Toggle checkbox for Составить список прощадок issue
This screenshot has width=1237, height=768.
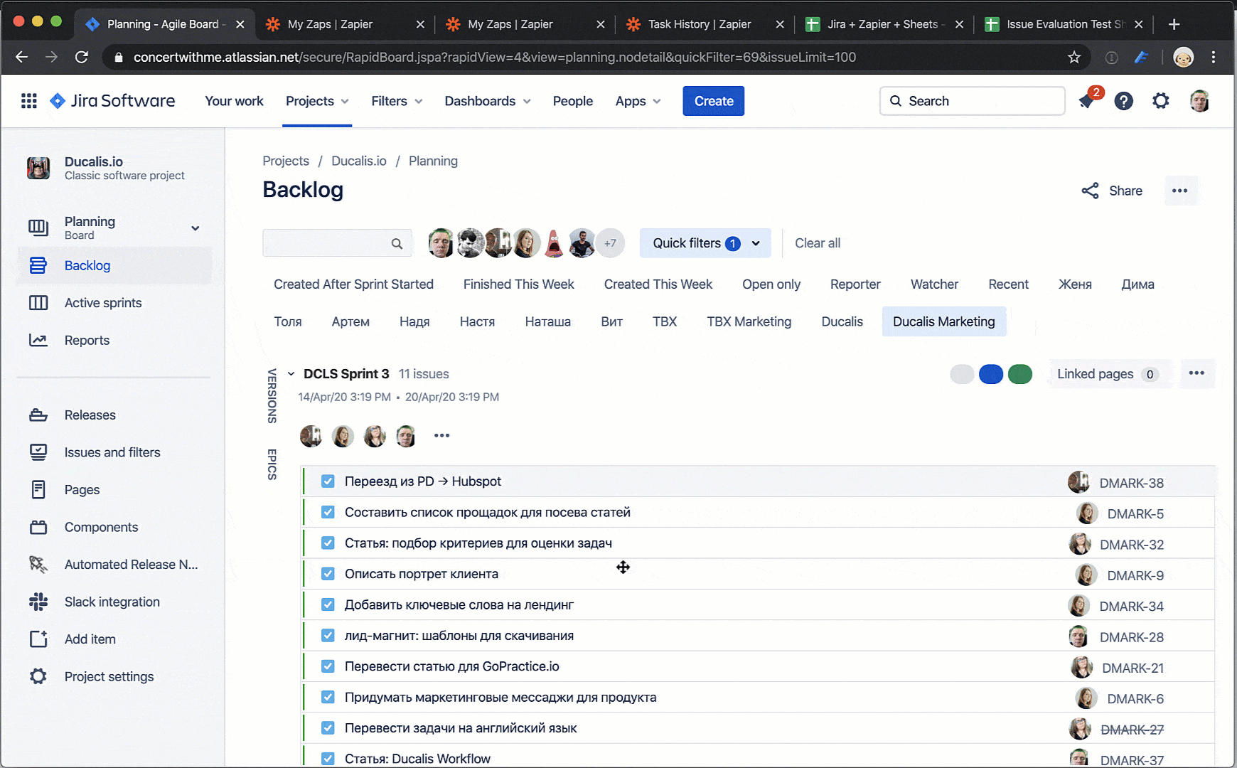pyautogui.click(x=328, y=512)
